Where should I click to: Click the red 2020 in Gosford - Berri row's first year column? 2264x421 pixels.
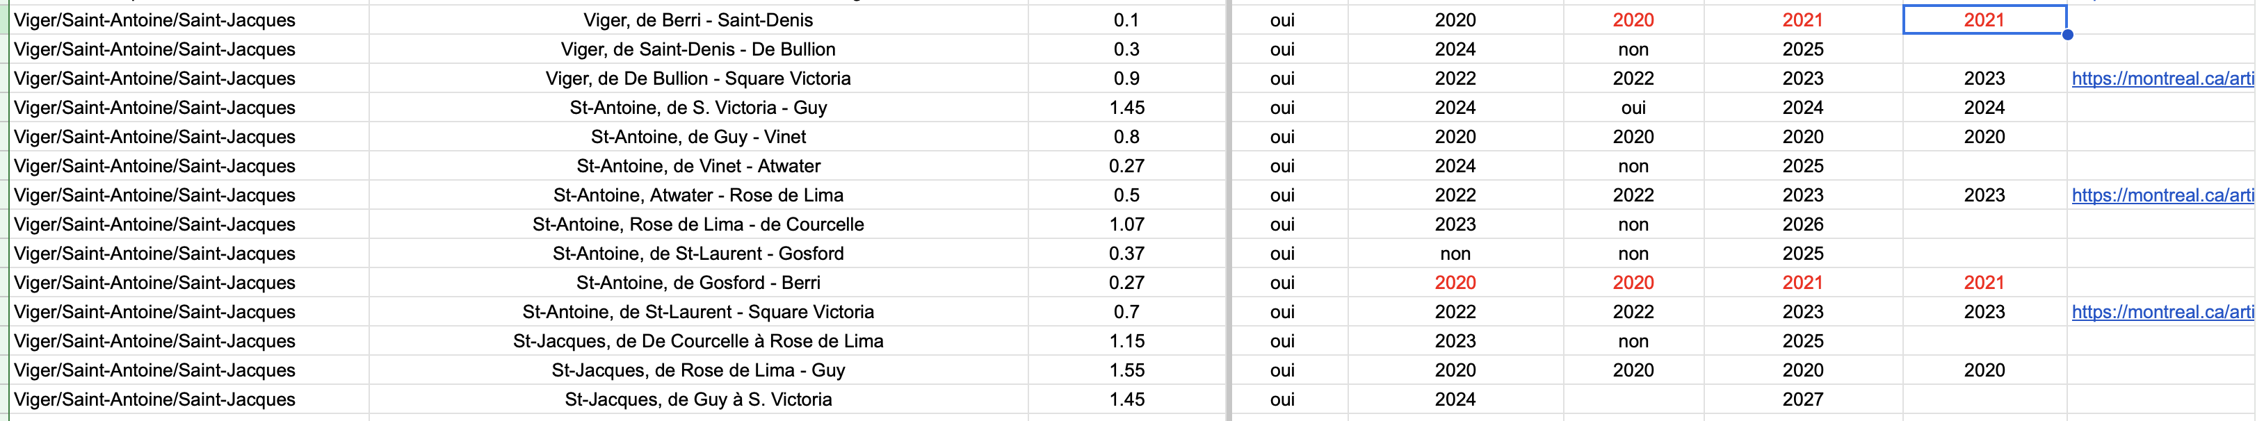click(x=1455, y=282)
